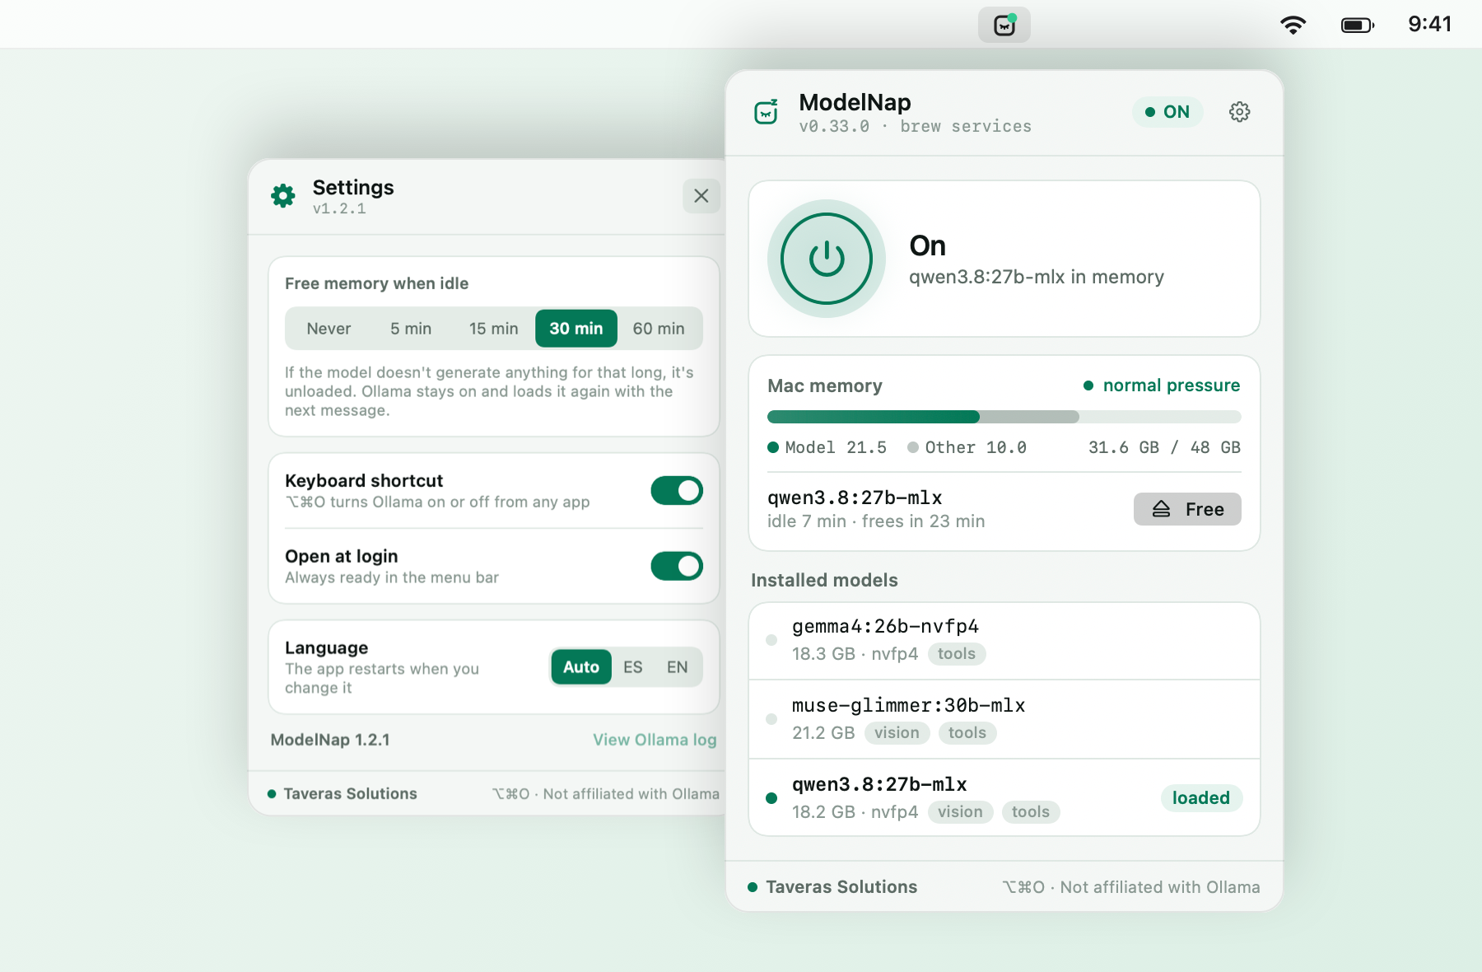Click the vision tag on muse-glimmer:30b-mlx
This screenshot has height=972, width=1482.
tap(897, 733)
